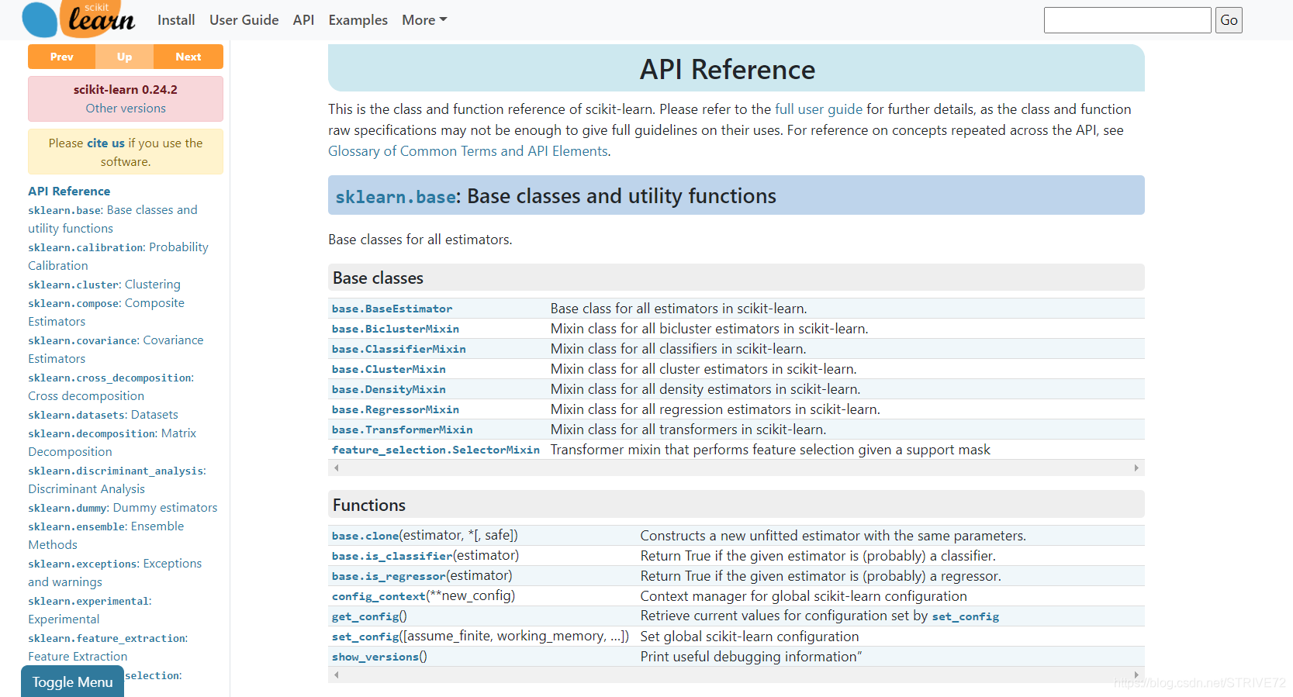The image size is (1293, 697).
Task: Click Base classes table left scroll arrow
Action: 336,468
